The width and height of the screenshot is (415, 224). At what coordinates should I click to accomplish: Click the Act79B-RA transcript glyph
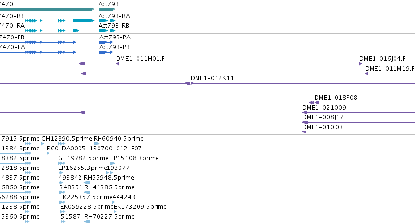coord(107,21)
